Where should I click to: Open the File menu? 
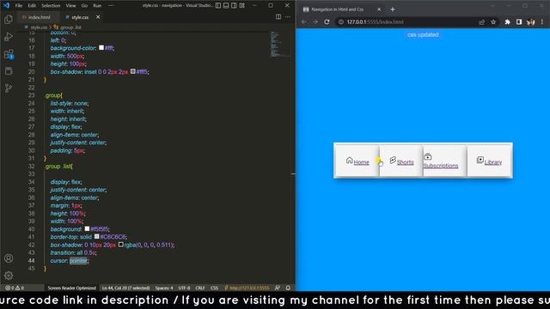[19, 6]
